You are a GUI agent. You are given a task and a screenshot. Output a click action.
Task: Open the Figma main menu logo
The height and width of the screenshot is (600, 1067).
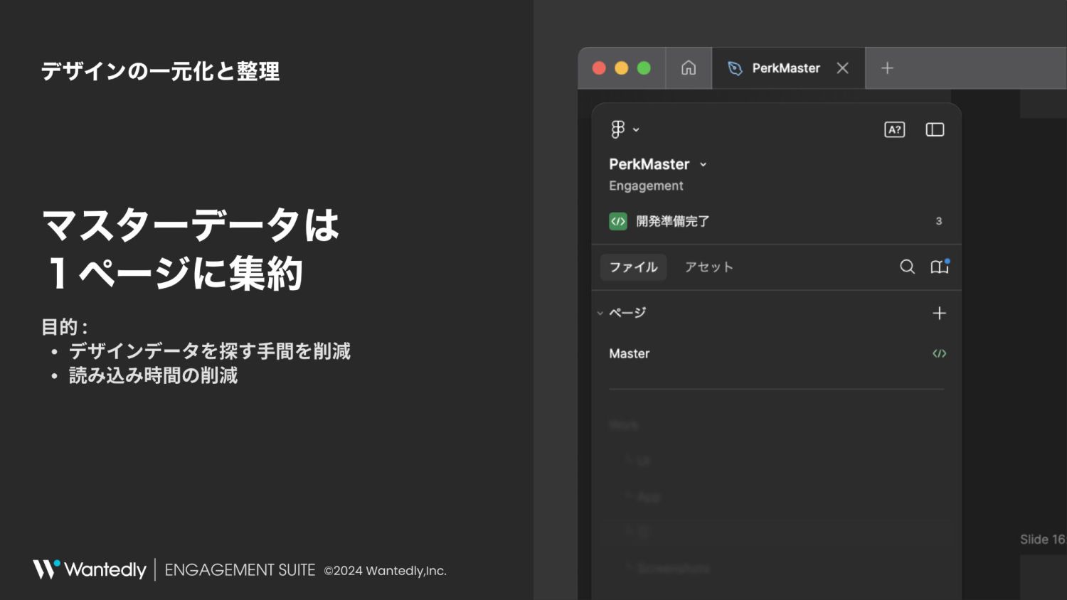click(x=618, y=129)
